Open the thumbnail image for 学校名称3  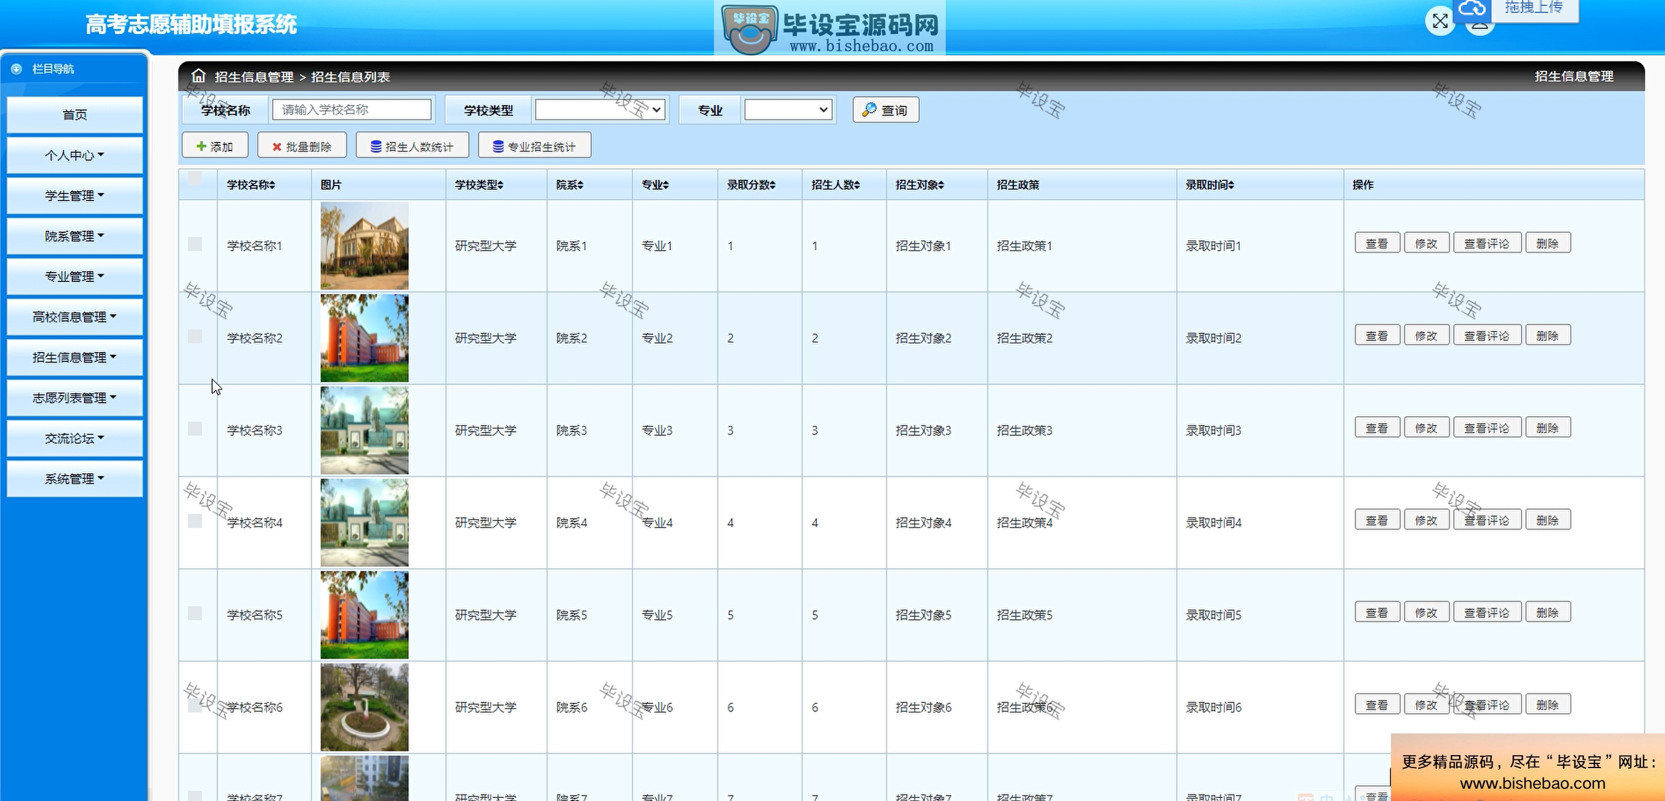(365, 430)
